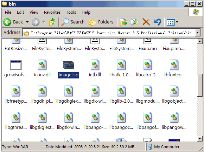
Task: Show the Folders pane
Action: [x=101, y=22]
